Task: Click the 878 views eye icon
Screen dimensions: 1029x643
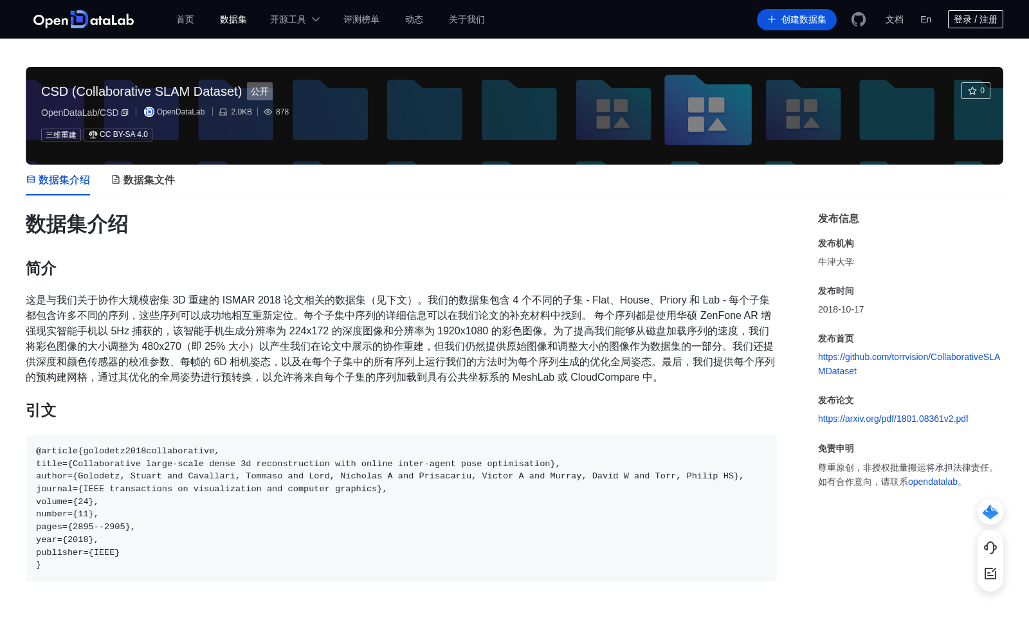Action: click(x=268, y=112)
